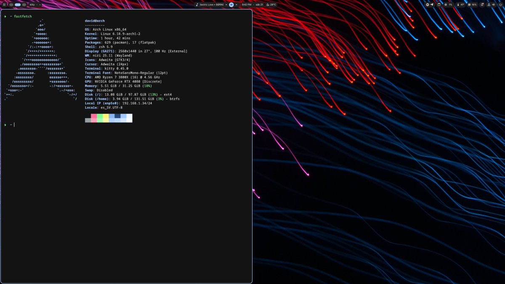Viewport: 505px width, 284px height.
Task: Click the CPU: AMD Ryzen 7 3800X line
Action: [122, 77]
